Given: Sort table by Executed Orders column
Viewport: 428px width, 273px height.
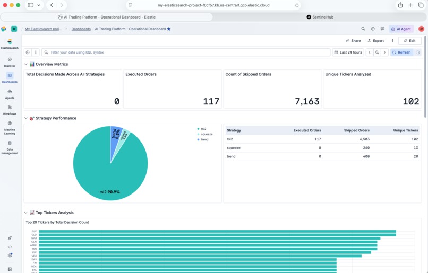Looking at the screenshot, I should [307, 130].
